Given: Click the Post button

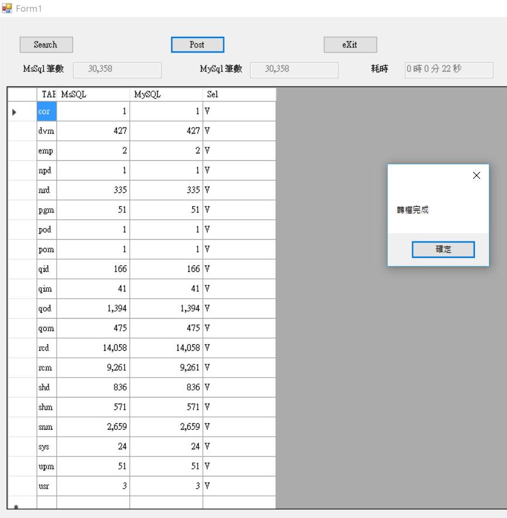Looking at the screenshot, I should (198, 44).
